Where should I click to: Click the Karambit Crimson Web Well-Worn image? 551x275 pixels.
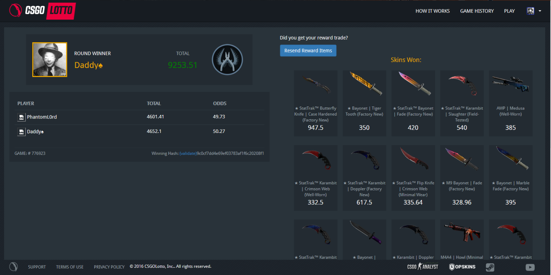[x=316, y=160]
